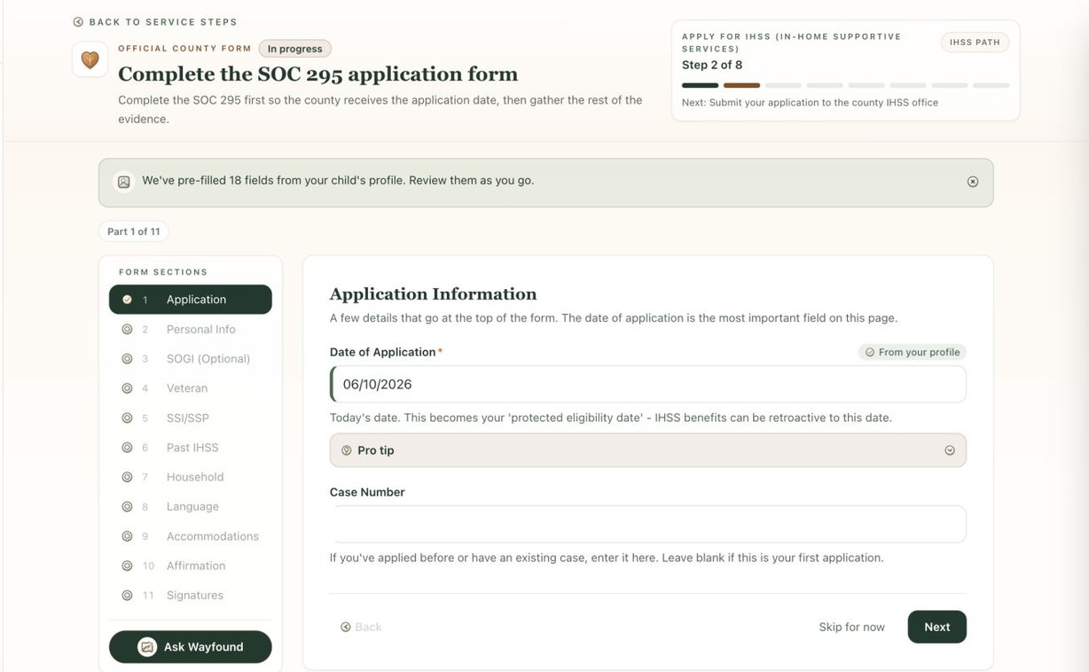Click the Back button

361,627
